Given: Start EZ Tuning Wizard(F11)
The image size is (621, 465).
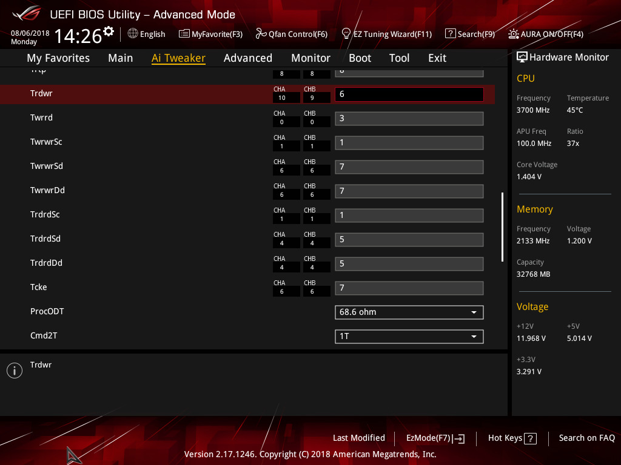Looking at the screenshot, I should coord(386,34).
